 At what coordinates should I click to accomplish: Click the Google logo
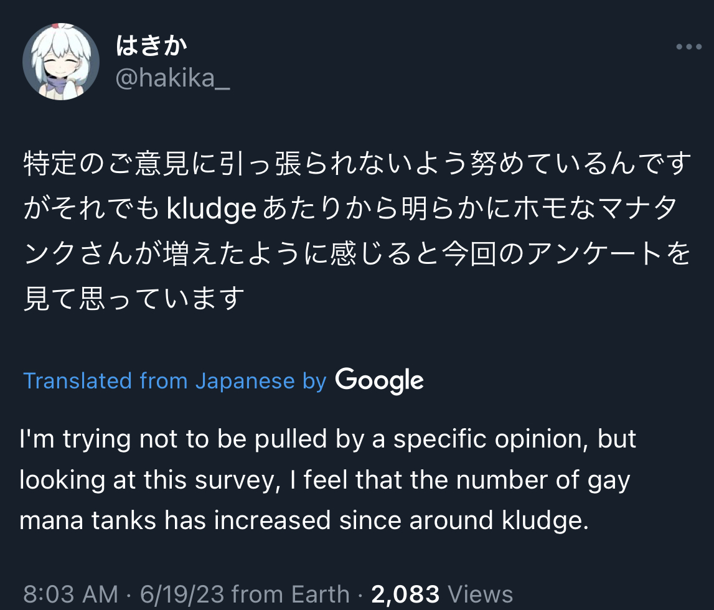pos(379,380)
